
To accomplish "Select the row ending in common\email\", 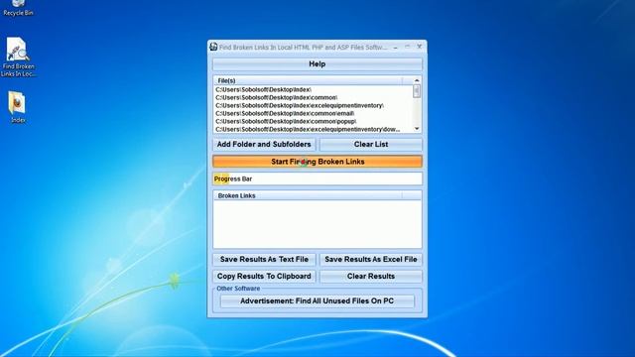I will click(314, 113).
